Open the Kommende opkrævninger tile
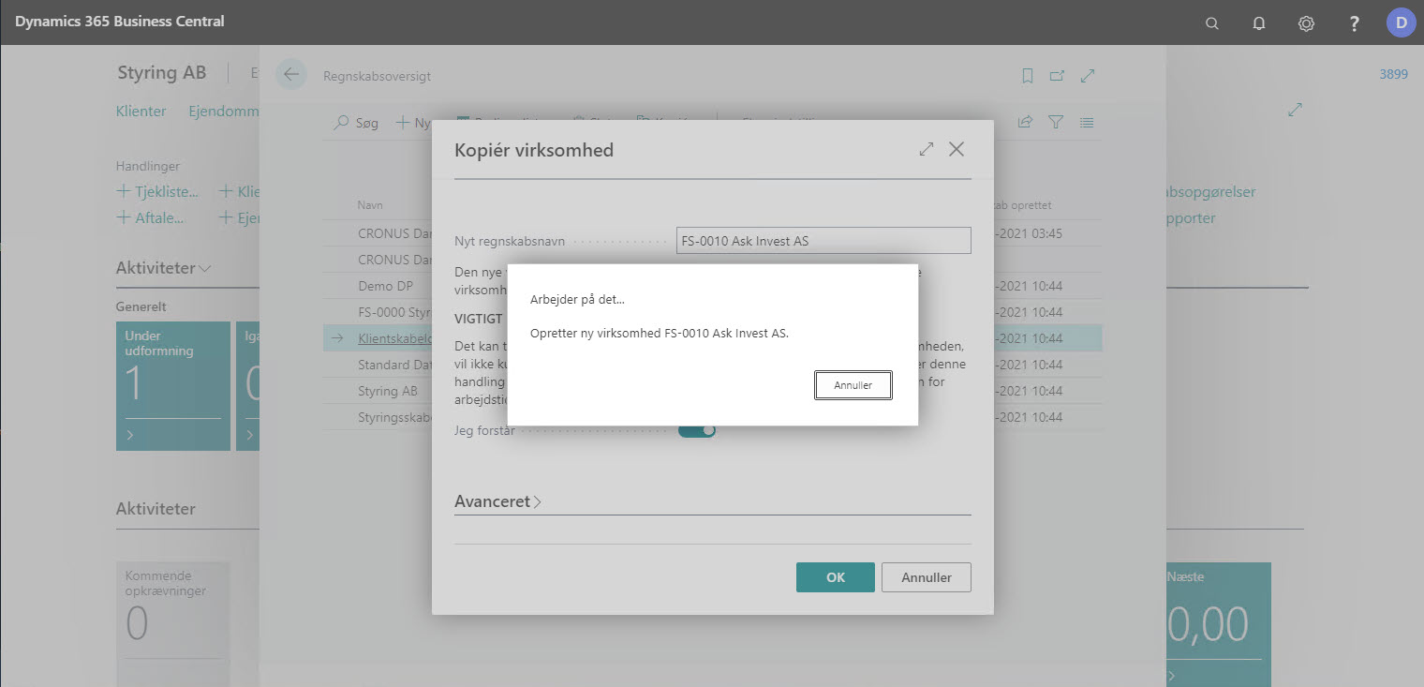This screenshot has height=687, width=1424. click(x=173, y=624)
